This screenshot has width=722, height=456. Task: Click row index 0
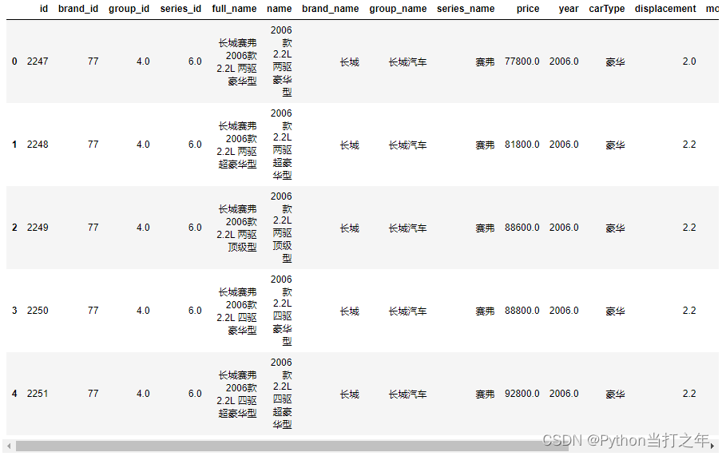tap(14, 61)
